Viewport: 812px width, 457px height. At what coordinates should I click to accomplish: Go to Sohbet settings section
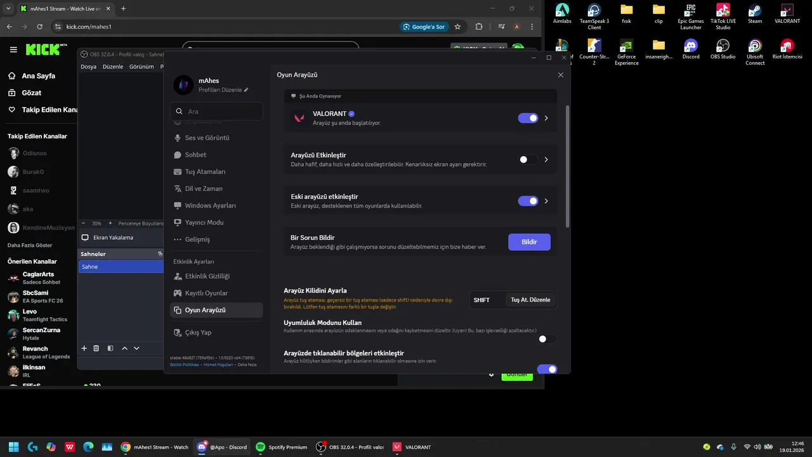(x=216, y=155)
